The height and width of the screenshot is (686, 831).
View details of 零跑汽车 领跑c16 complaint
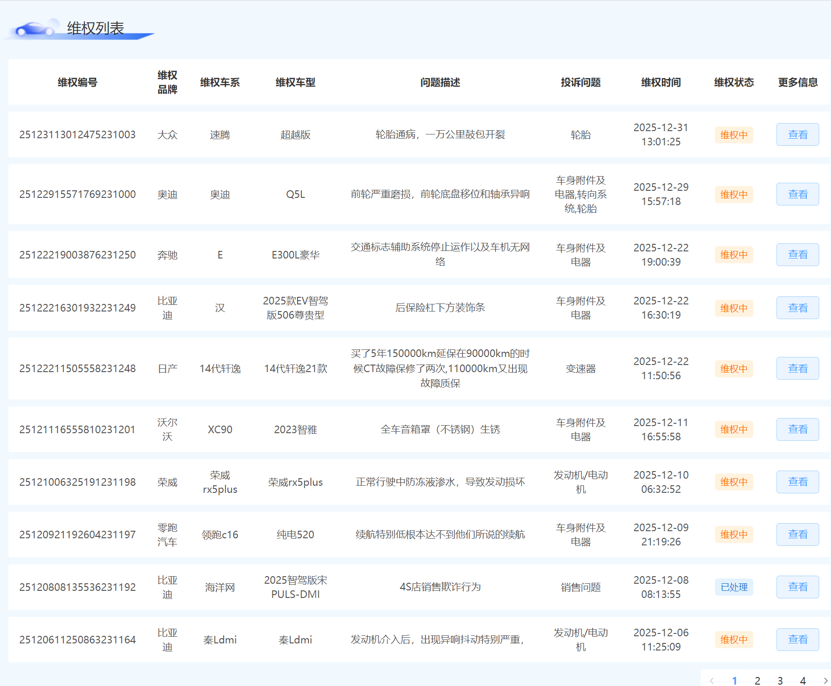pyautogui.click(x=797, y=535)
